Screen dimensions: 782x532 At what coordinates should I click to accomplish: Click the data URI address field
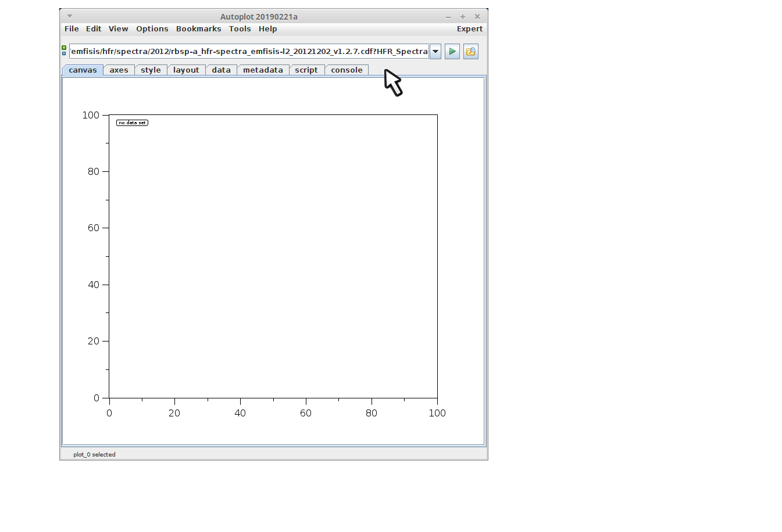pyautogui.click(x=249, y=52)
